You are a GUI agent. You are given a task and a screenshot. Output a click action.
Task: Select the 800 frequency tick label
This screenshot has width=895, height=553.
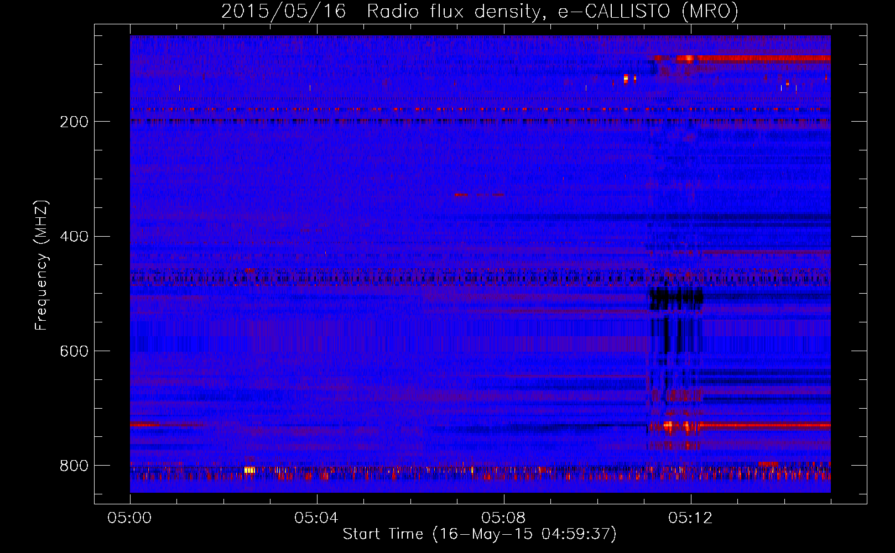[74, 466]
